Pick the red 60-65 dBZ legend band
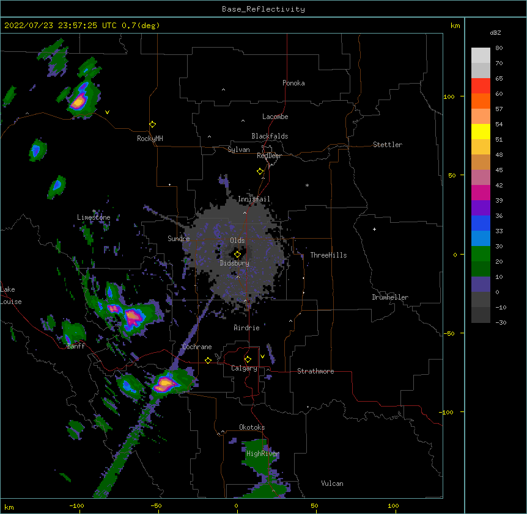The height and width of the screenshot is (514, 527). (x=481, y=85)
